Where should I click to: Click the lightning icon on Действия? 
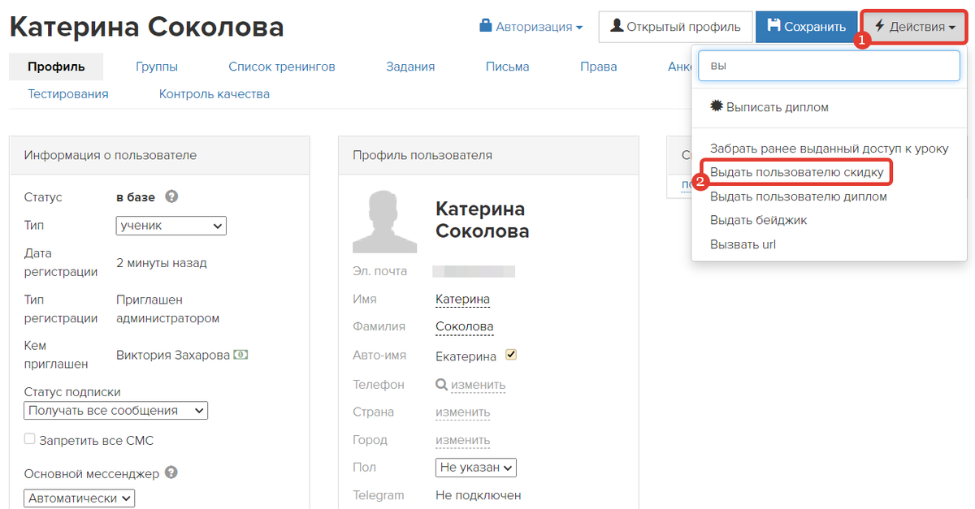click(880, 26)
